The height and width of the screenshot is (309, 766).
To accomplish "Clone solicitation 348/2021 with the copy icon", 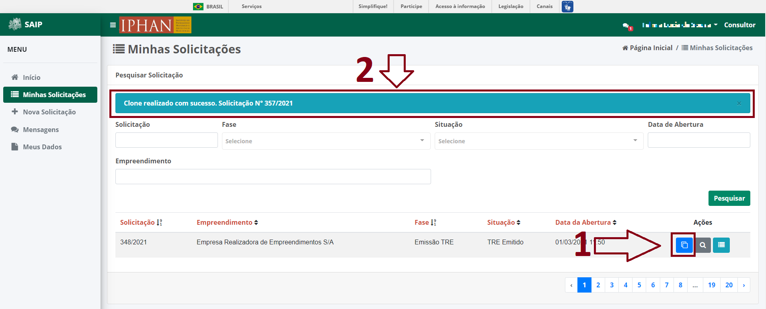I will 684,245.
